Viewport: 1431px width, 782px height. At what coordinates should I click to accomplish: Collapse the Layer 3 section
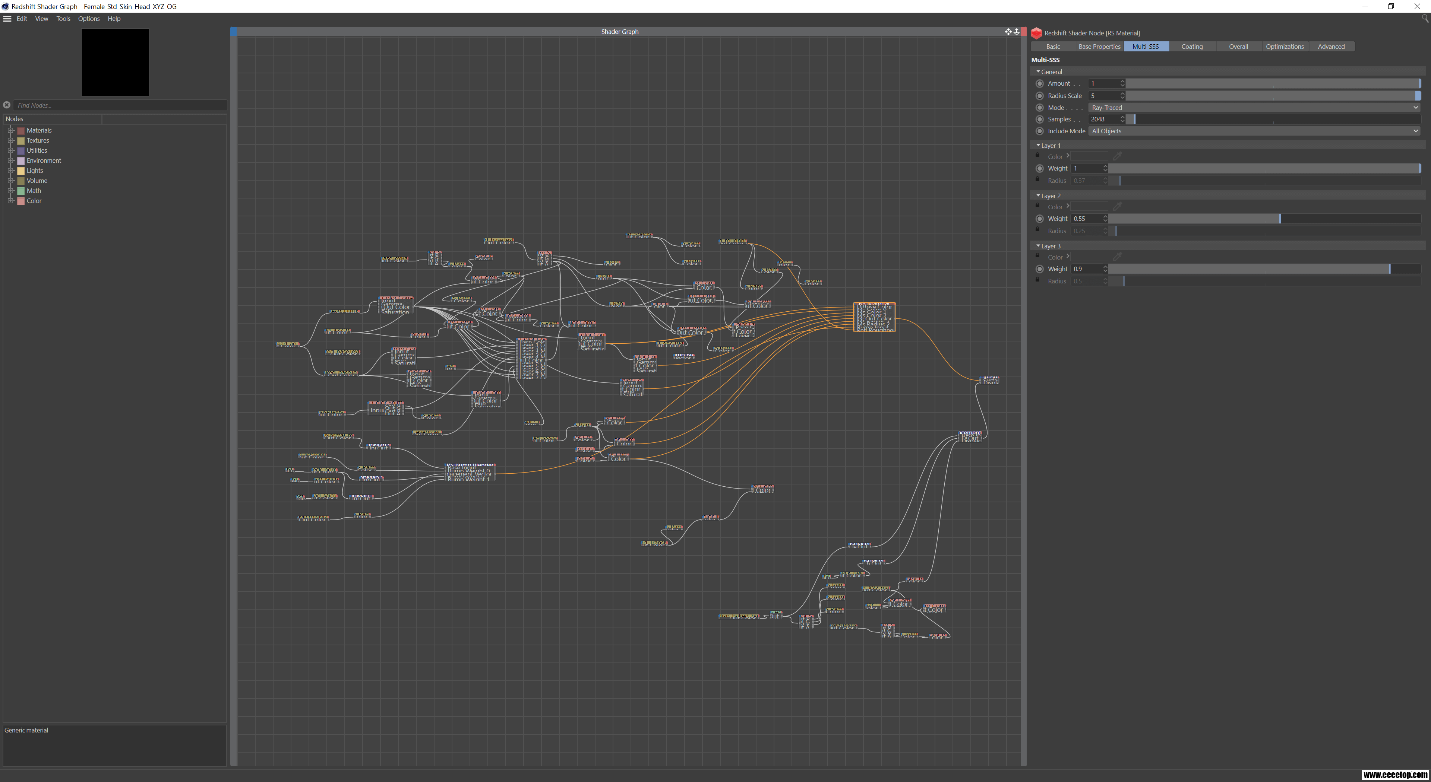(x=1038, y=246)
